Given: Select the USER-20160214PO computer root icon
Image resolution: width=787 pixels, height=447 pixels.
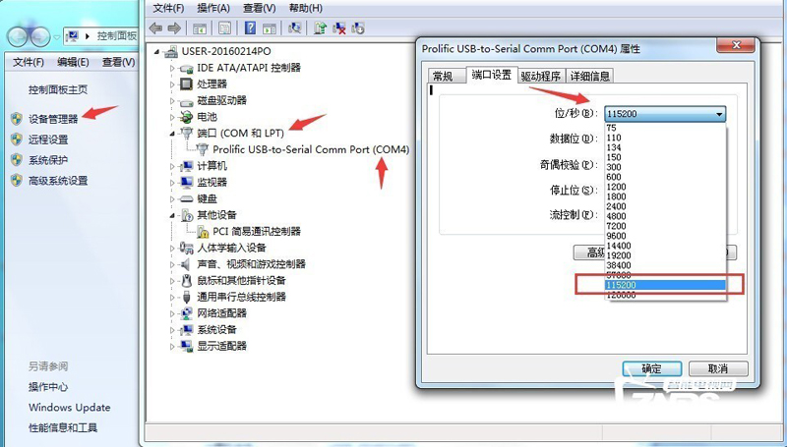Looking at the screenshot, I should [171, 51].
